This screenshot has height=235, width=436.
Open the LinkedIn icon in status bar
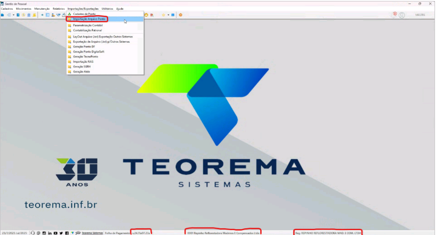coord(50,233)
